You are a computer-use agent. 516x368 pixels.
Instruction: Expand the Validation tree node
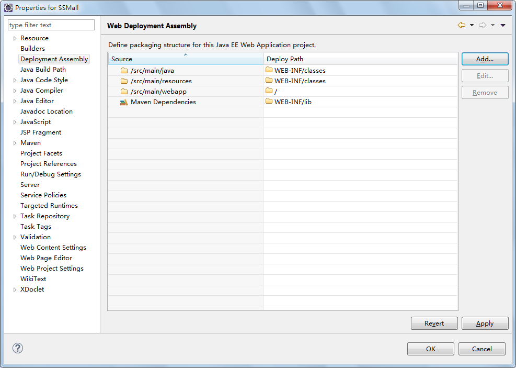[15, 237]
